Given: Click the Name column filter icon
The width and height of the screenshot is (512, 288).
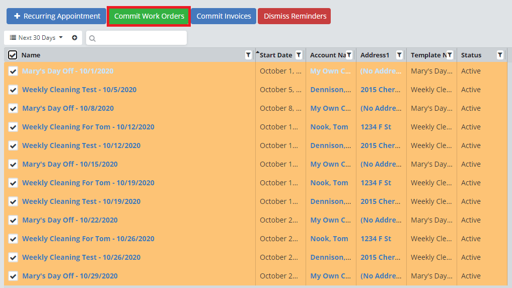Looking at the screenshot, I should (248, 55).
